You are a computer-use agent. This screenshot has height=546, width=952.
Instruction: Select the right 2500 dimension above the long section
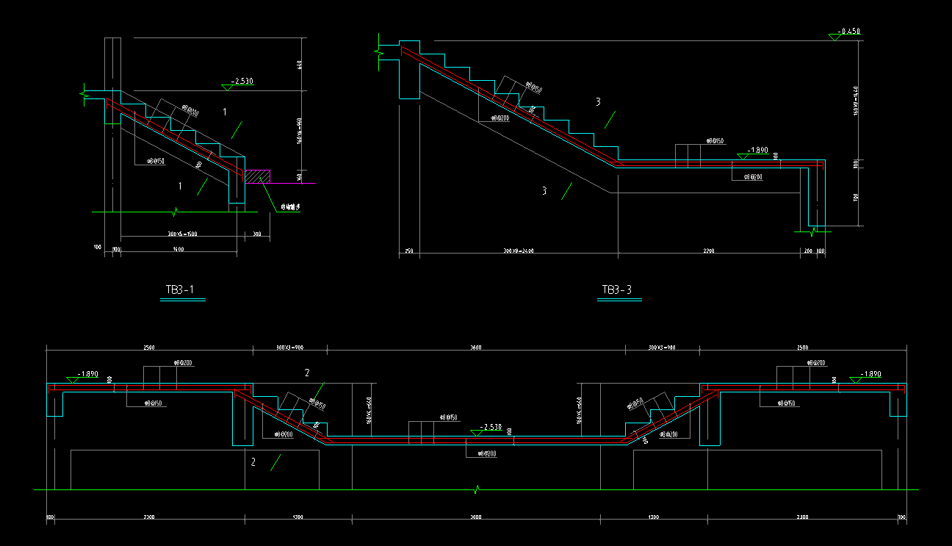[x=802, y=347]
